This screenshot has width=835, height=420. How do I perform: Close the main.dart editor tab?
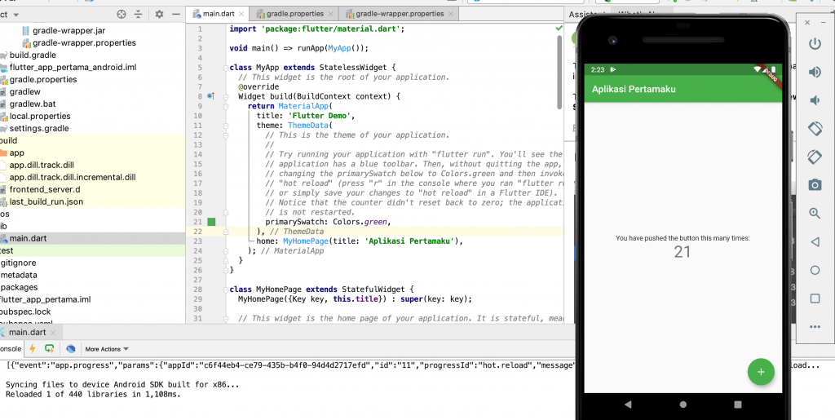pyautogui.click(x=243, y=14)
